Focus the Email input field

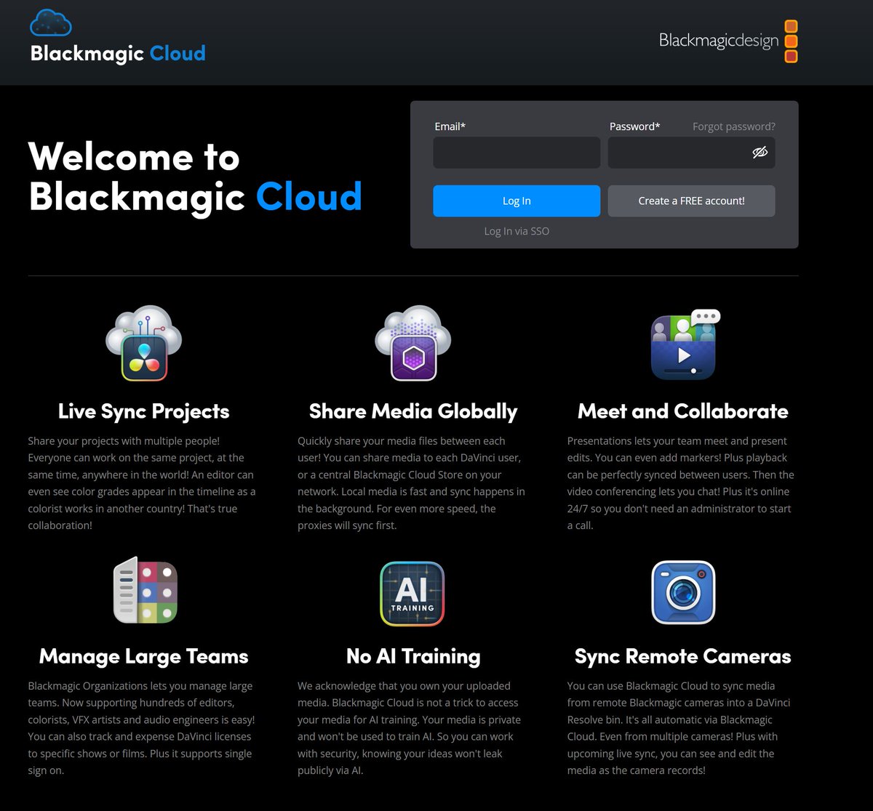tap(517, 153)
